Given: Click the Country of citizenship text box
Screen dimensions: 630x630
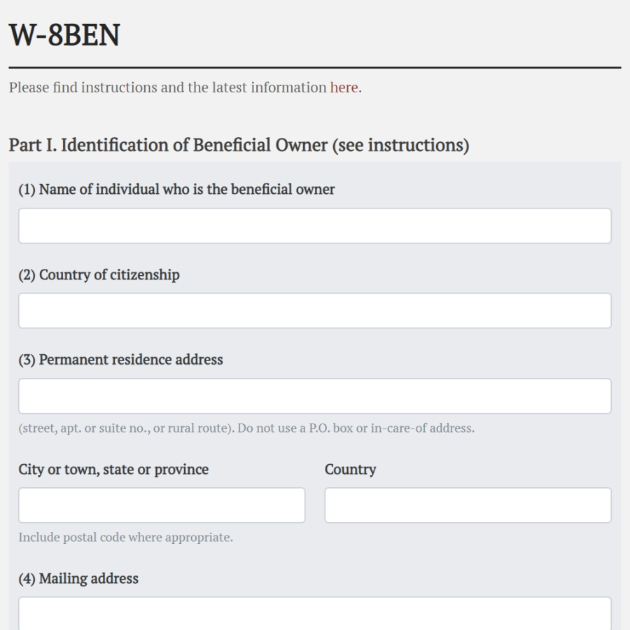Looking at the screenshot, I should (x=315, y=311).
